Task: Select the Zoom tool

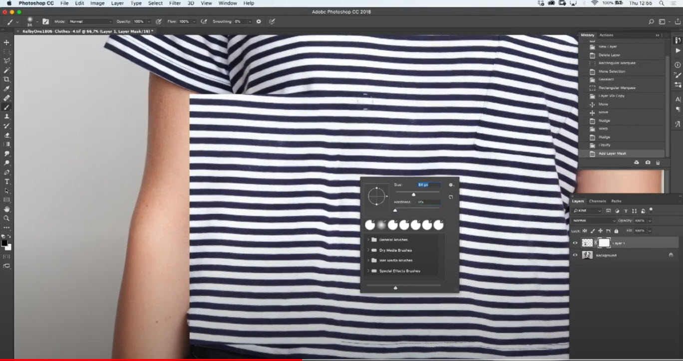Action: [x=6, y=218]
